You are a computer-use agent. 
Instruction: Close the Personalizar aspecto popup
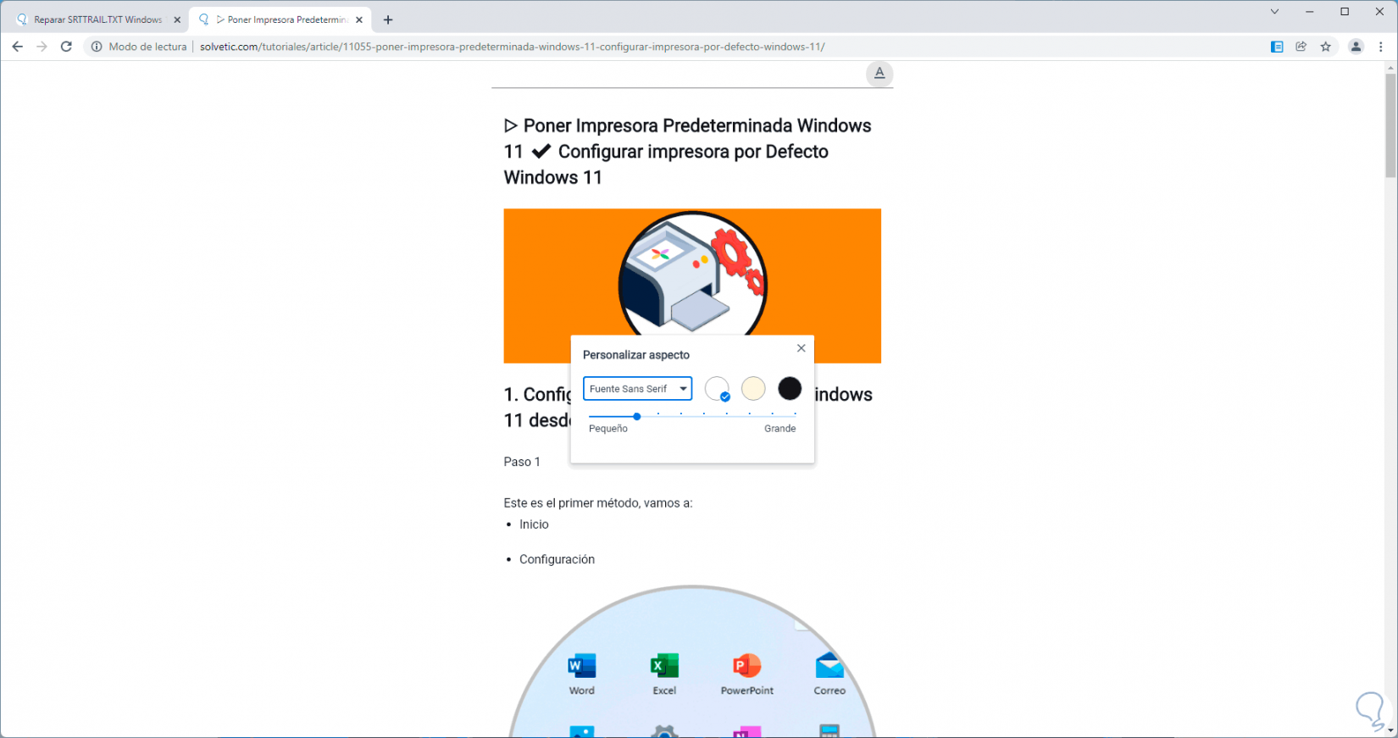tap(802, 348)
